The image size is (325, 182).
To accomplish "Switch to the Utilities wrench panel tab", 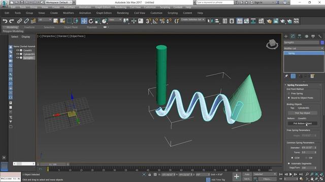I will pyautogui.click(x=320, y=36).
